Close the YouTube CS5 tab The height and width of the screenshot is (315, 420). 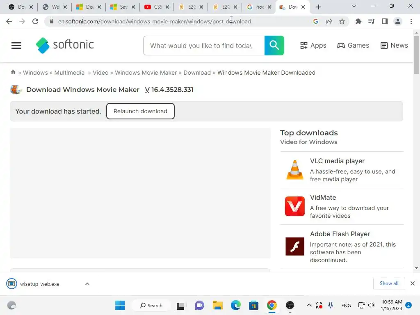[x=167, y=7]
